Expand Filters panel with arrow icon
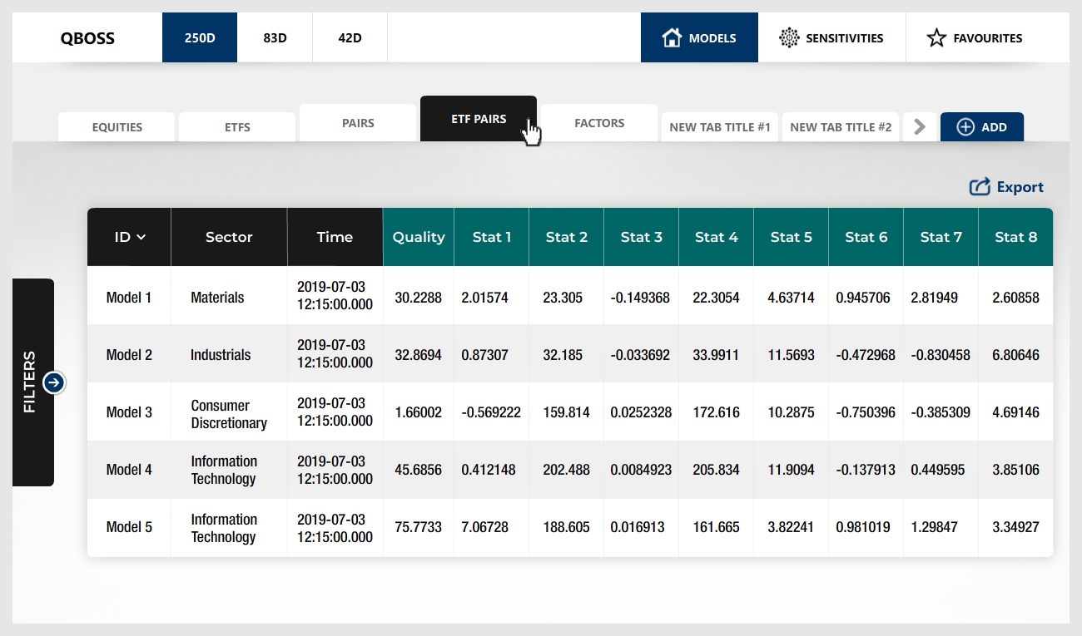Viewport: 1082px width, 636px height. tap(54, 382)
